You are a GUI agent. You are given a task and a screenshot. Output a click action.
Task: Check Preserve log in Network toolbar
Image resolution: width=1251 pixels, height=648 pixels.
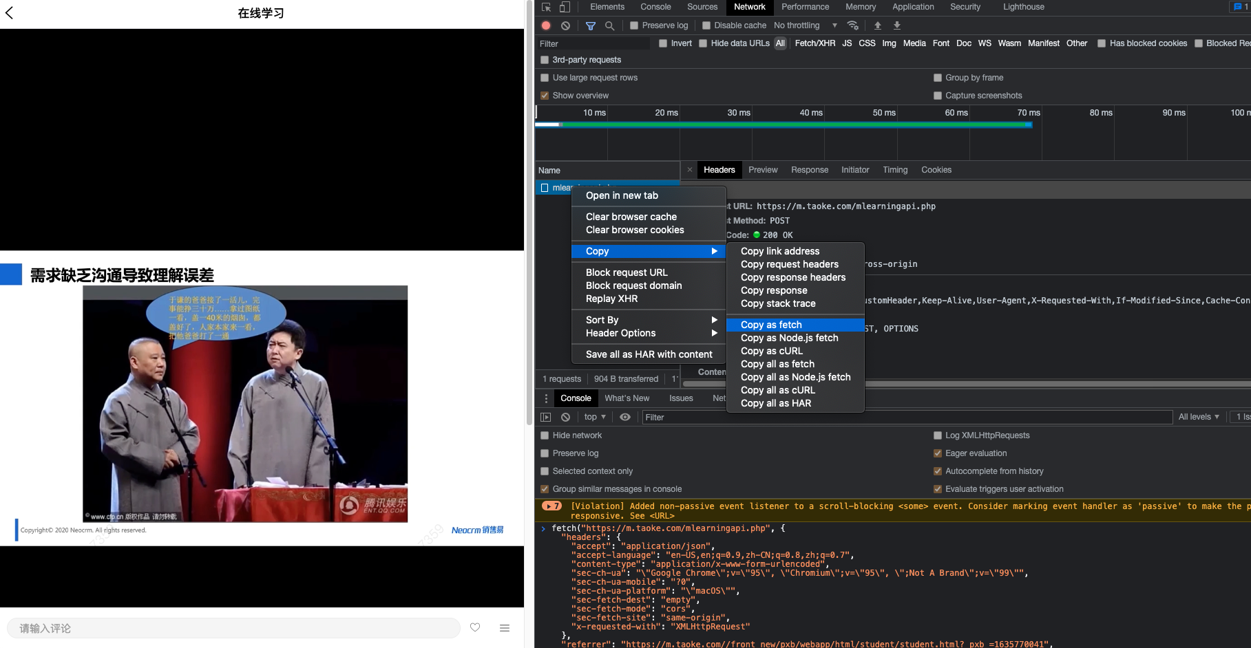[634, 25]
